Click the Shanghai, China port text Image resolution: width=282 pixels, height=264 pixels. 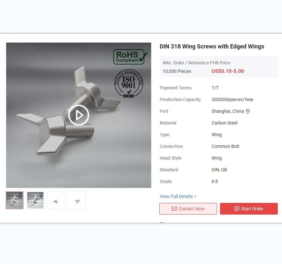click(x=227, y=111)
